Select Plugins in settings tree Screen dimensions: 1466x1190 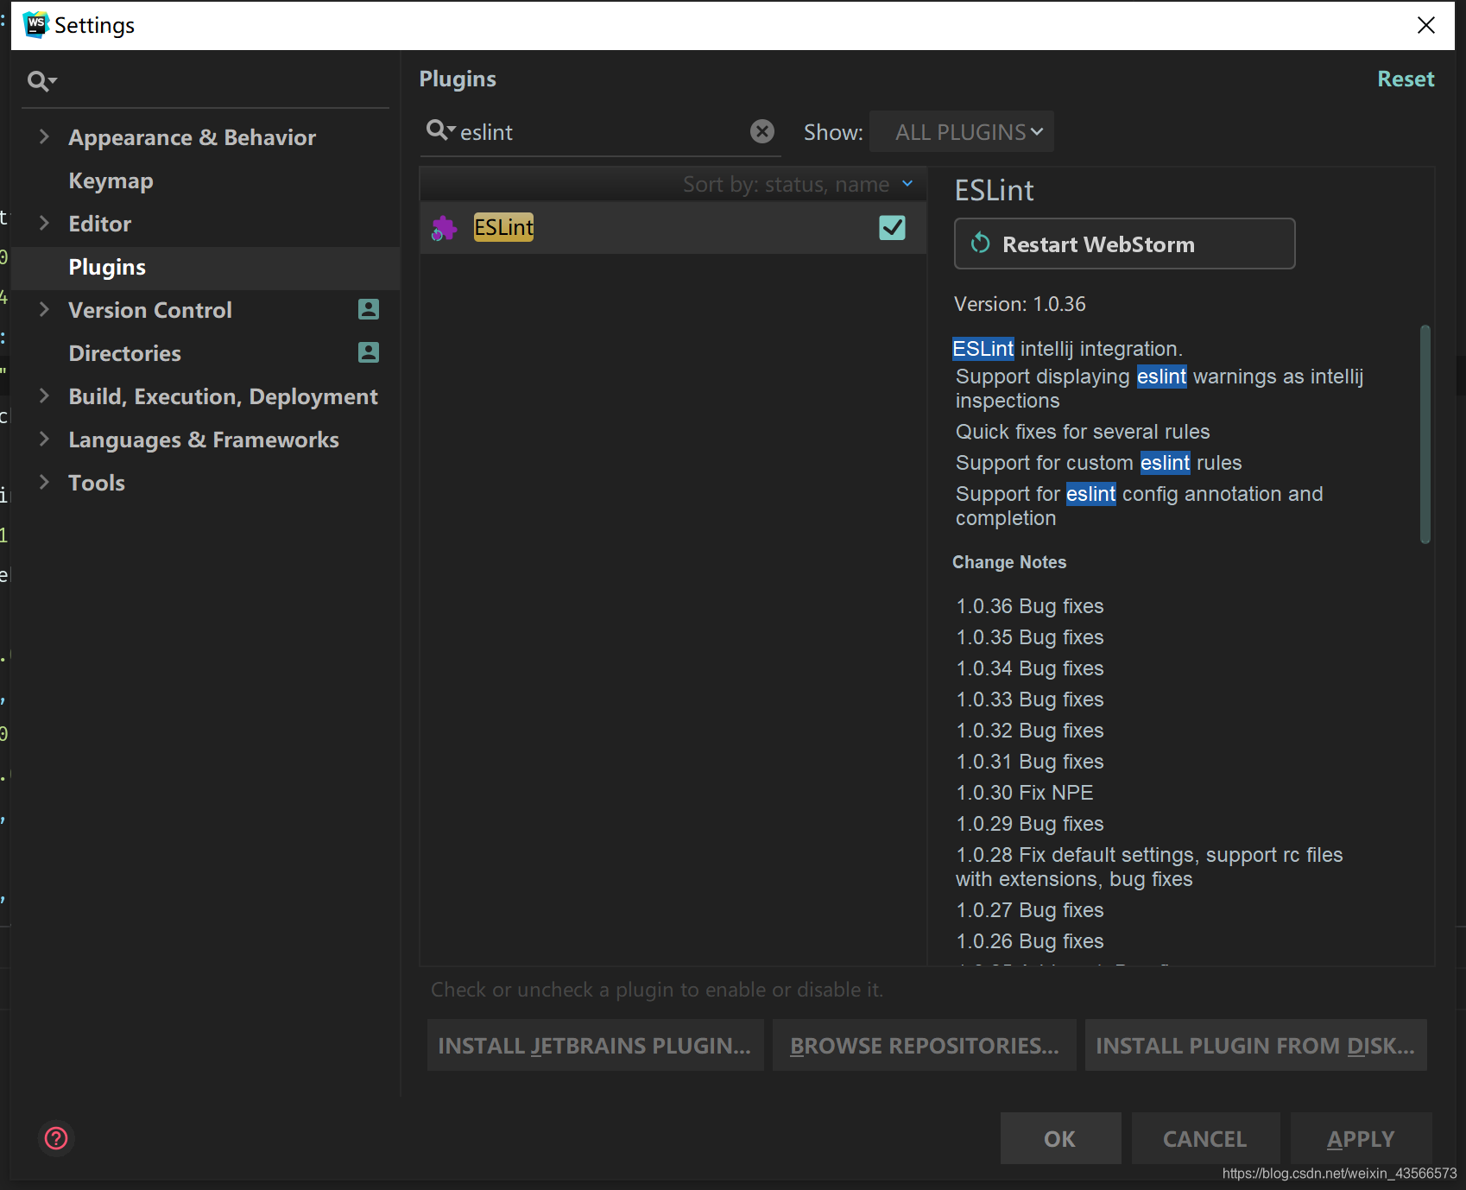pos(107,267)
